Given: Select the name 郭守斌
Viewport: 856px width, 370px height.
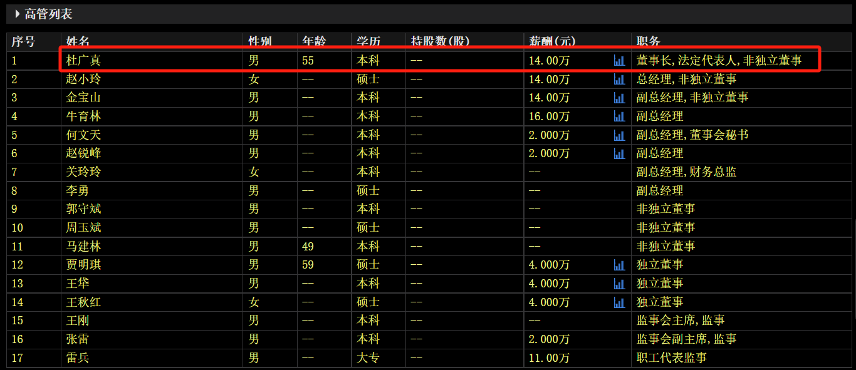Looking at the screenshot, I should click(x=83, y=209).
